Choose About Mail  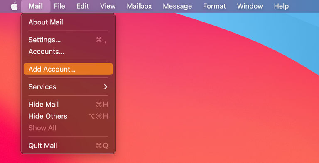point(68,22)
